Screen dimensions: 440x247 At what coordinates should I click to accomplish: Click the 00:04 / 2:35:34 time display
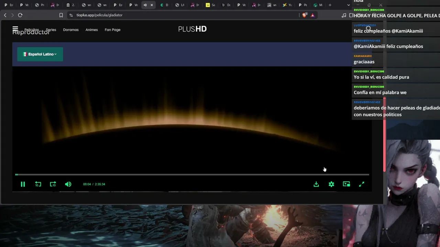[x=94, y=184]
